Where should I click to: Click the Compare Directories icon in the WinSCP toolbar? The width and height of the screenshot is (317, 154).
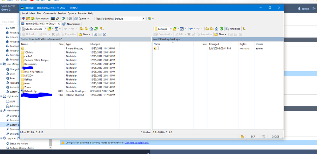point(23,19)
